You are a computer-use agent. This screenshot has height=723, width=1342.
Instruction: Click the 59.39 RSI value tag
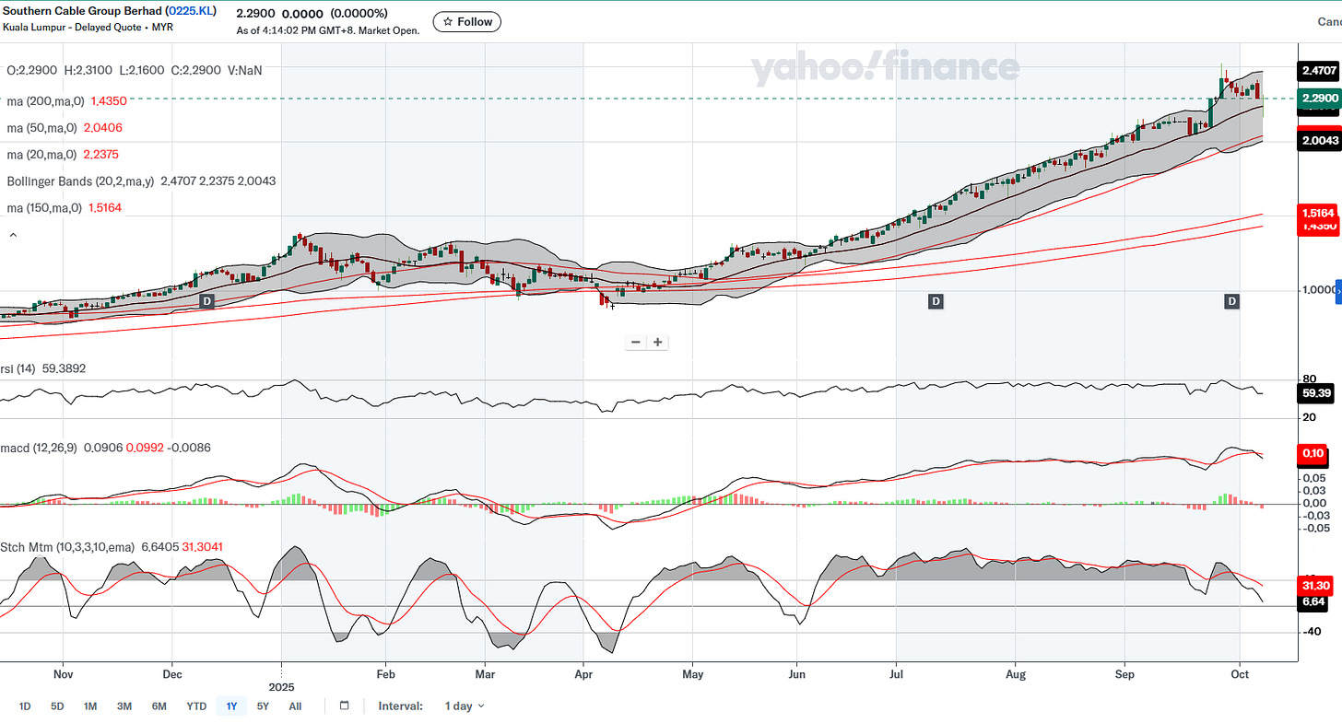pyautogui.click(x=1315, y=393)
